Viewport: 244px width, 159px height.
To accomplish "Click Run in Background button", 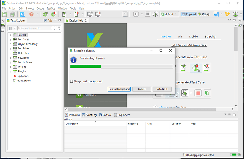I will coord(119,89).
